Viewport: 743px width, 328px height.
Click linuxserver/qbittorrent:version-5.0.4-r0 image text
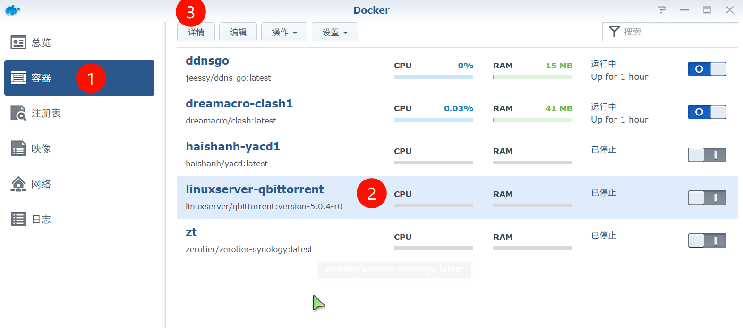pos(264,206)
